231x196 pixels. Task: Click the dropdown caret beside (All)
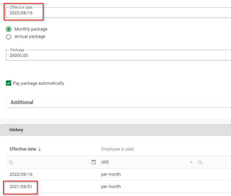pos(191,162)
